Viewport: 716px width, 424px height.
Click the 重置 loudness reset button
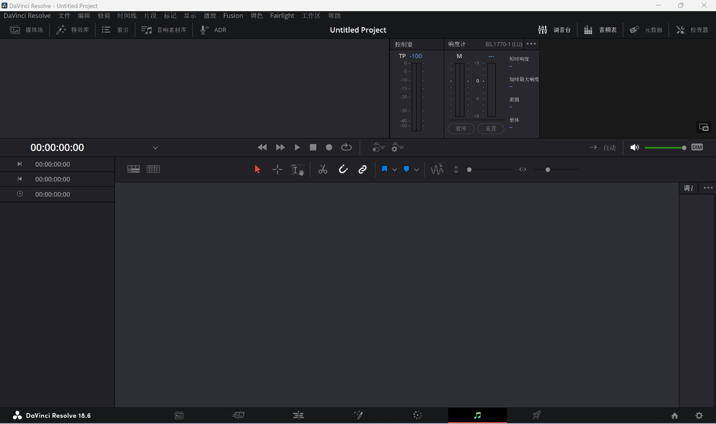point(491,129)
